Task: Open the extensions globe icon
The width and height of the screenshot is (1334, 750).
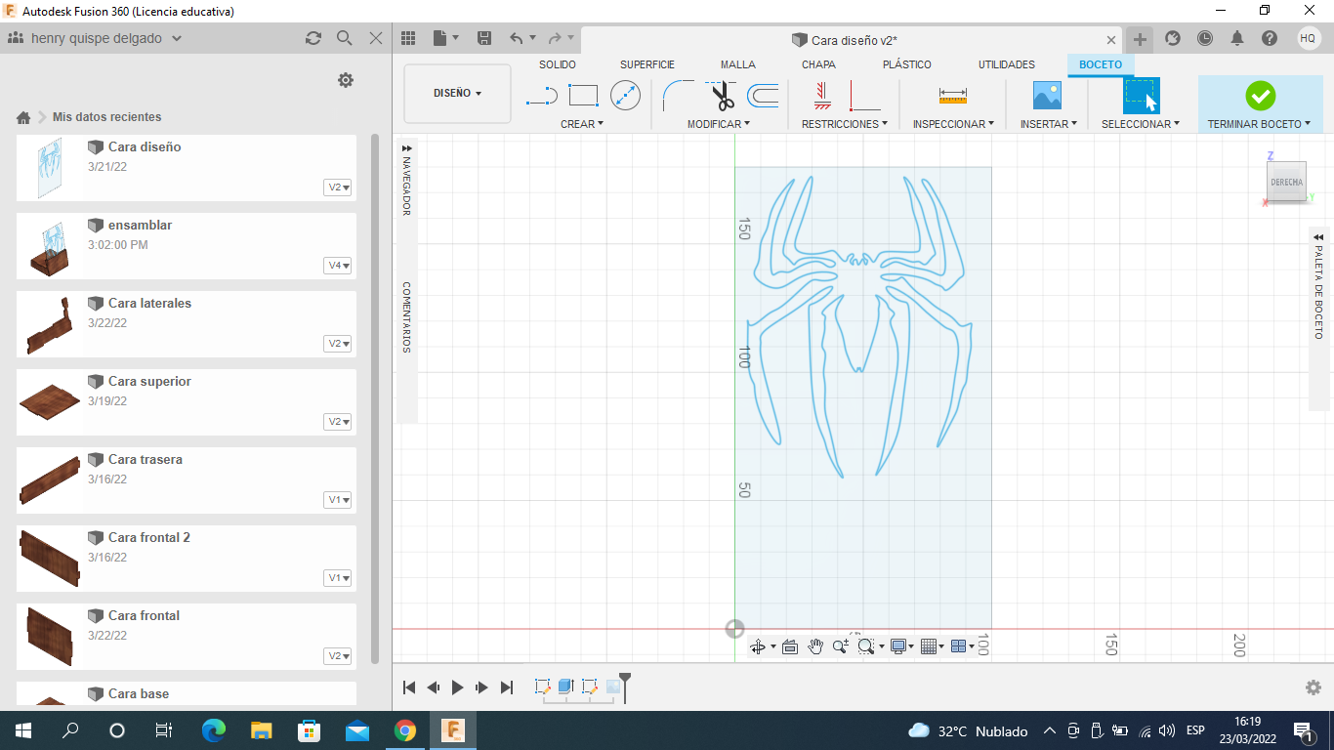Action: click(1173, 38)
